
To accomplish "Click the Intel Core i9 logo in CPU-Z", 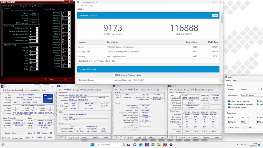I will [48, 98].
